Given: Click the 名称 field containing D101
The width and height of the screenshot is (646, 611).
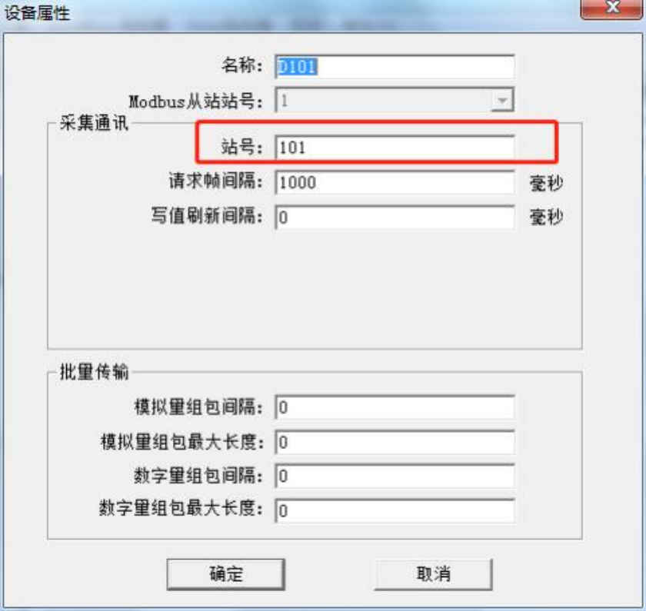Looking at the screenshot, I should [x=395, y=66].
